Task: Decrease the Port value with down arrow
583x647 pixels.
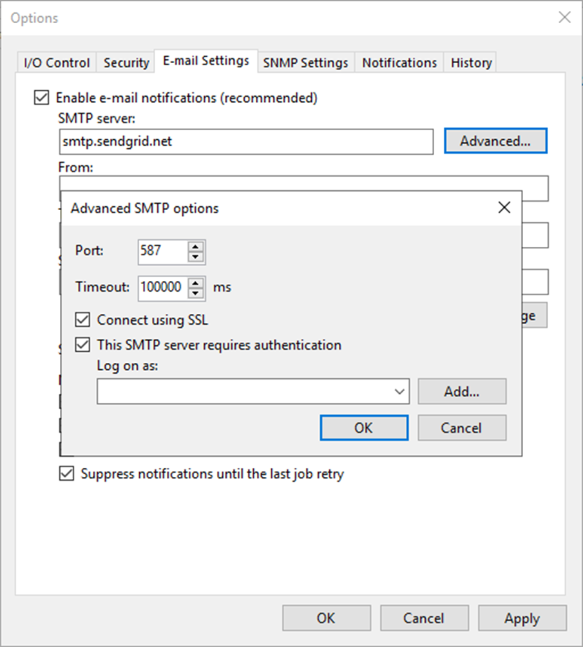Action: click(x=195, y=256)
